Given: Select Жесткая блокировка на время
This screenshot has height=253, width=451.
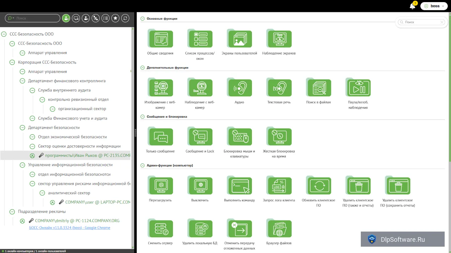Looking at the screenshot, I should (279, 136).
